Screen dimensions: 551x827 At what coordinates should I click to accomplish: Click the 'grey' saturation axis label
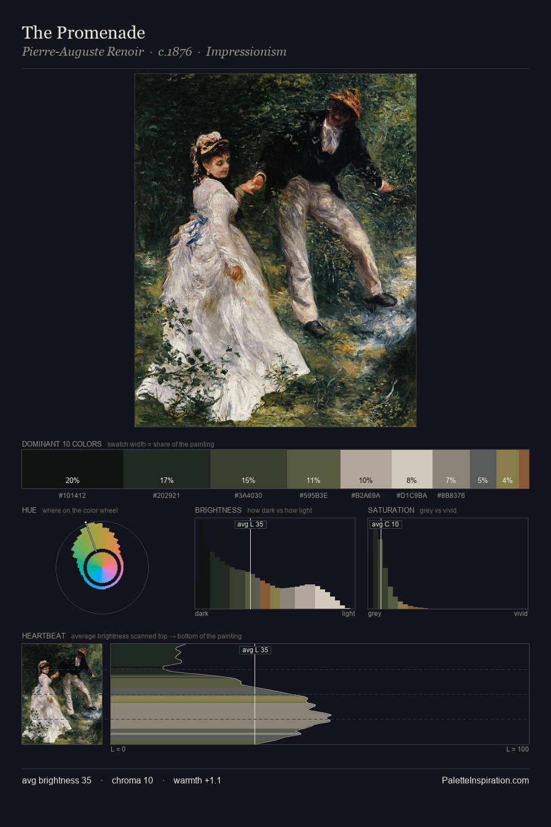coord(375,614)
